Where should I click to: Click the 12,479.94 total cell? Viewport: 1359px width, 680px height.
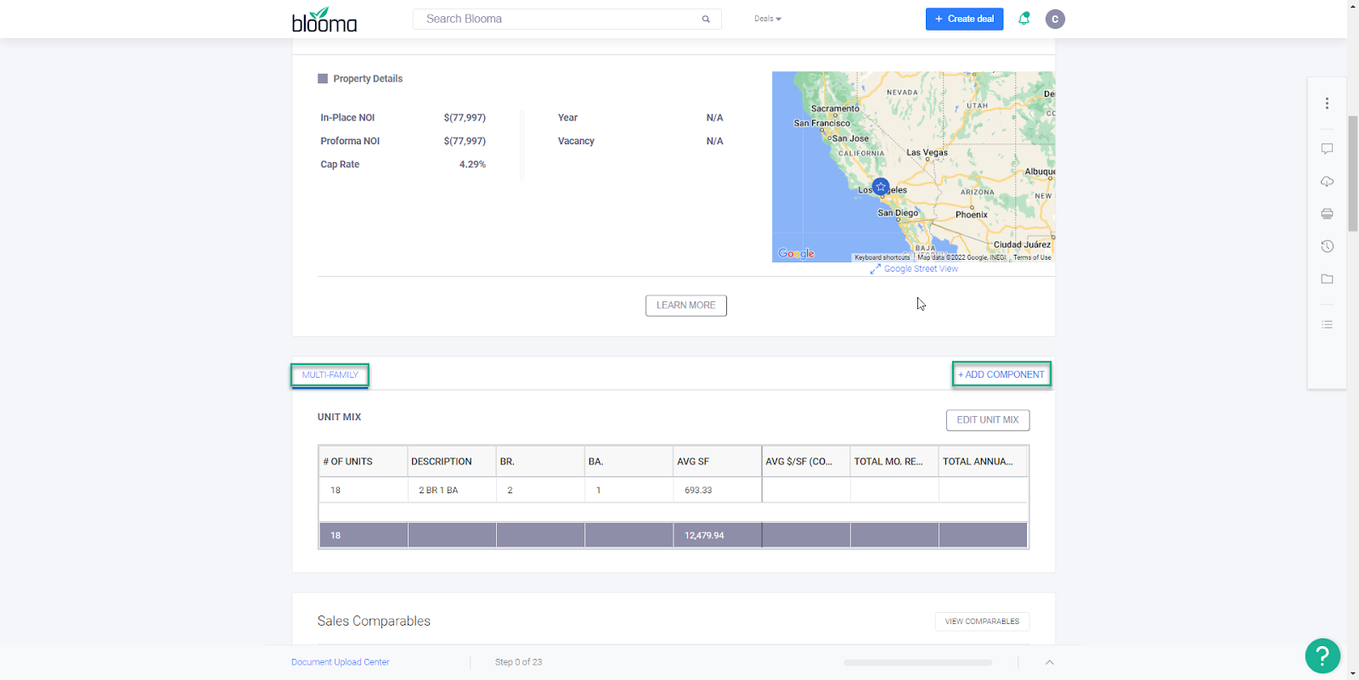coord(717,536)
